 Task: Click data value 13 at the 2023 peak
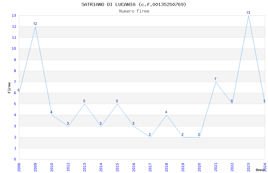tap(248, 13)
